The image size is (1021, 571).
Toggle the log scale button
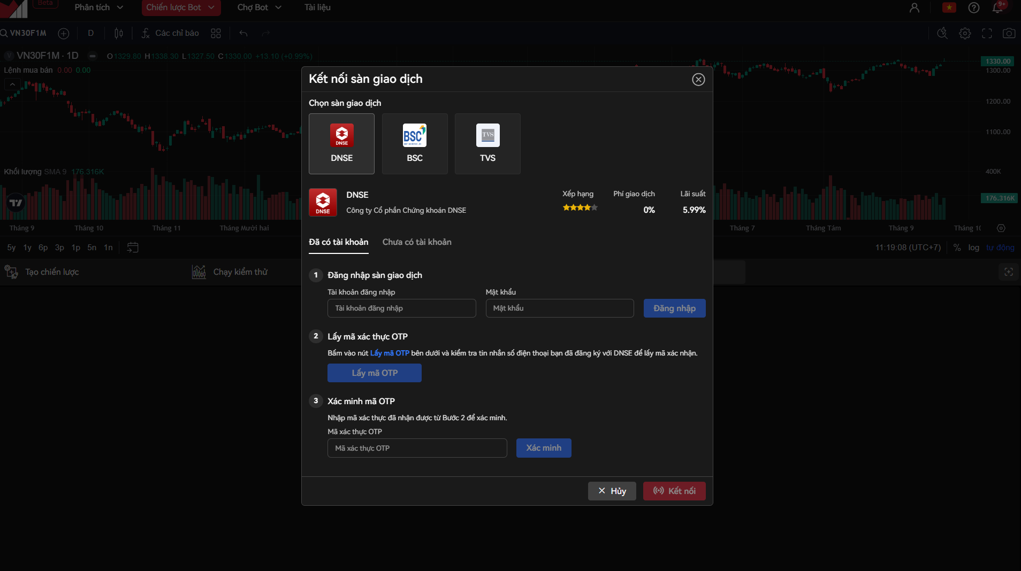(x=973, y=248)
